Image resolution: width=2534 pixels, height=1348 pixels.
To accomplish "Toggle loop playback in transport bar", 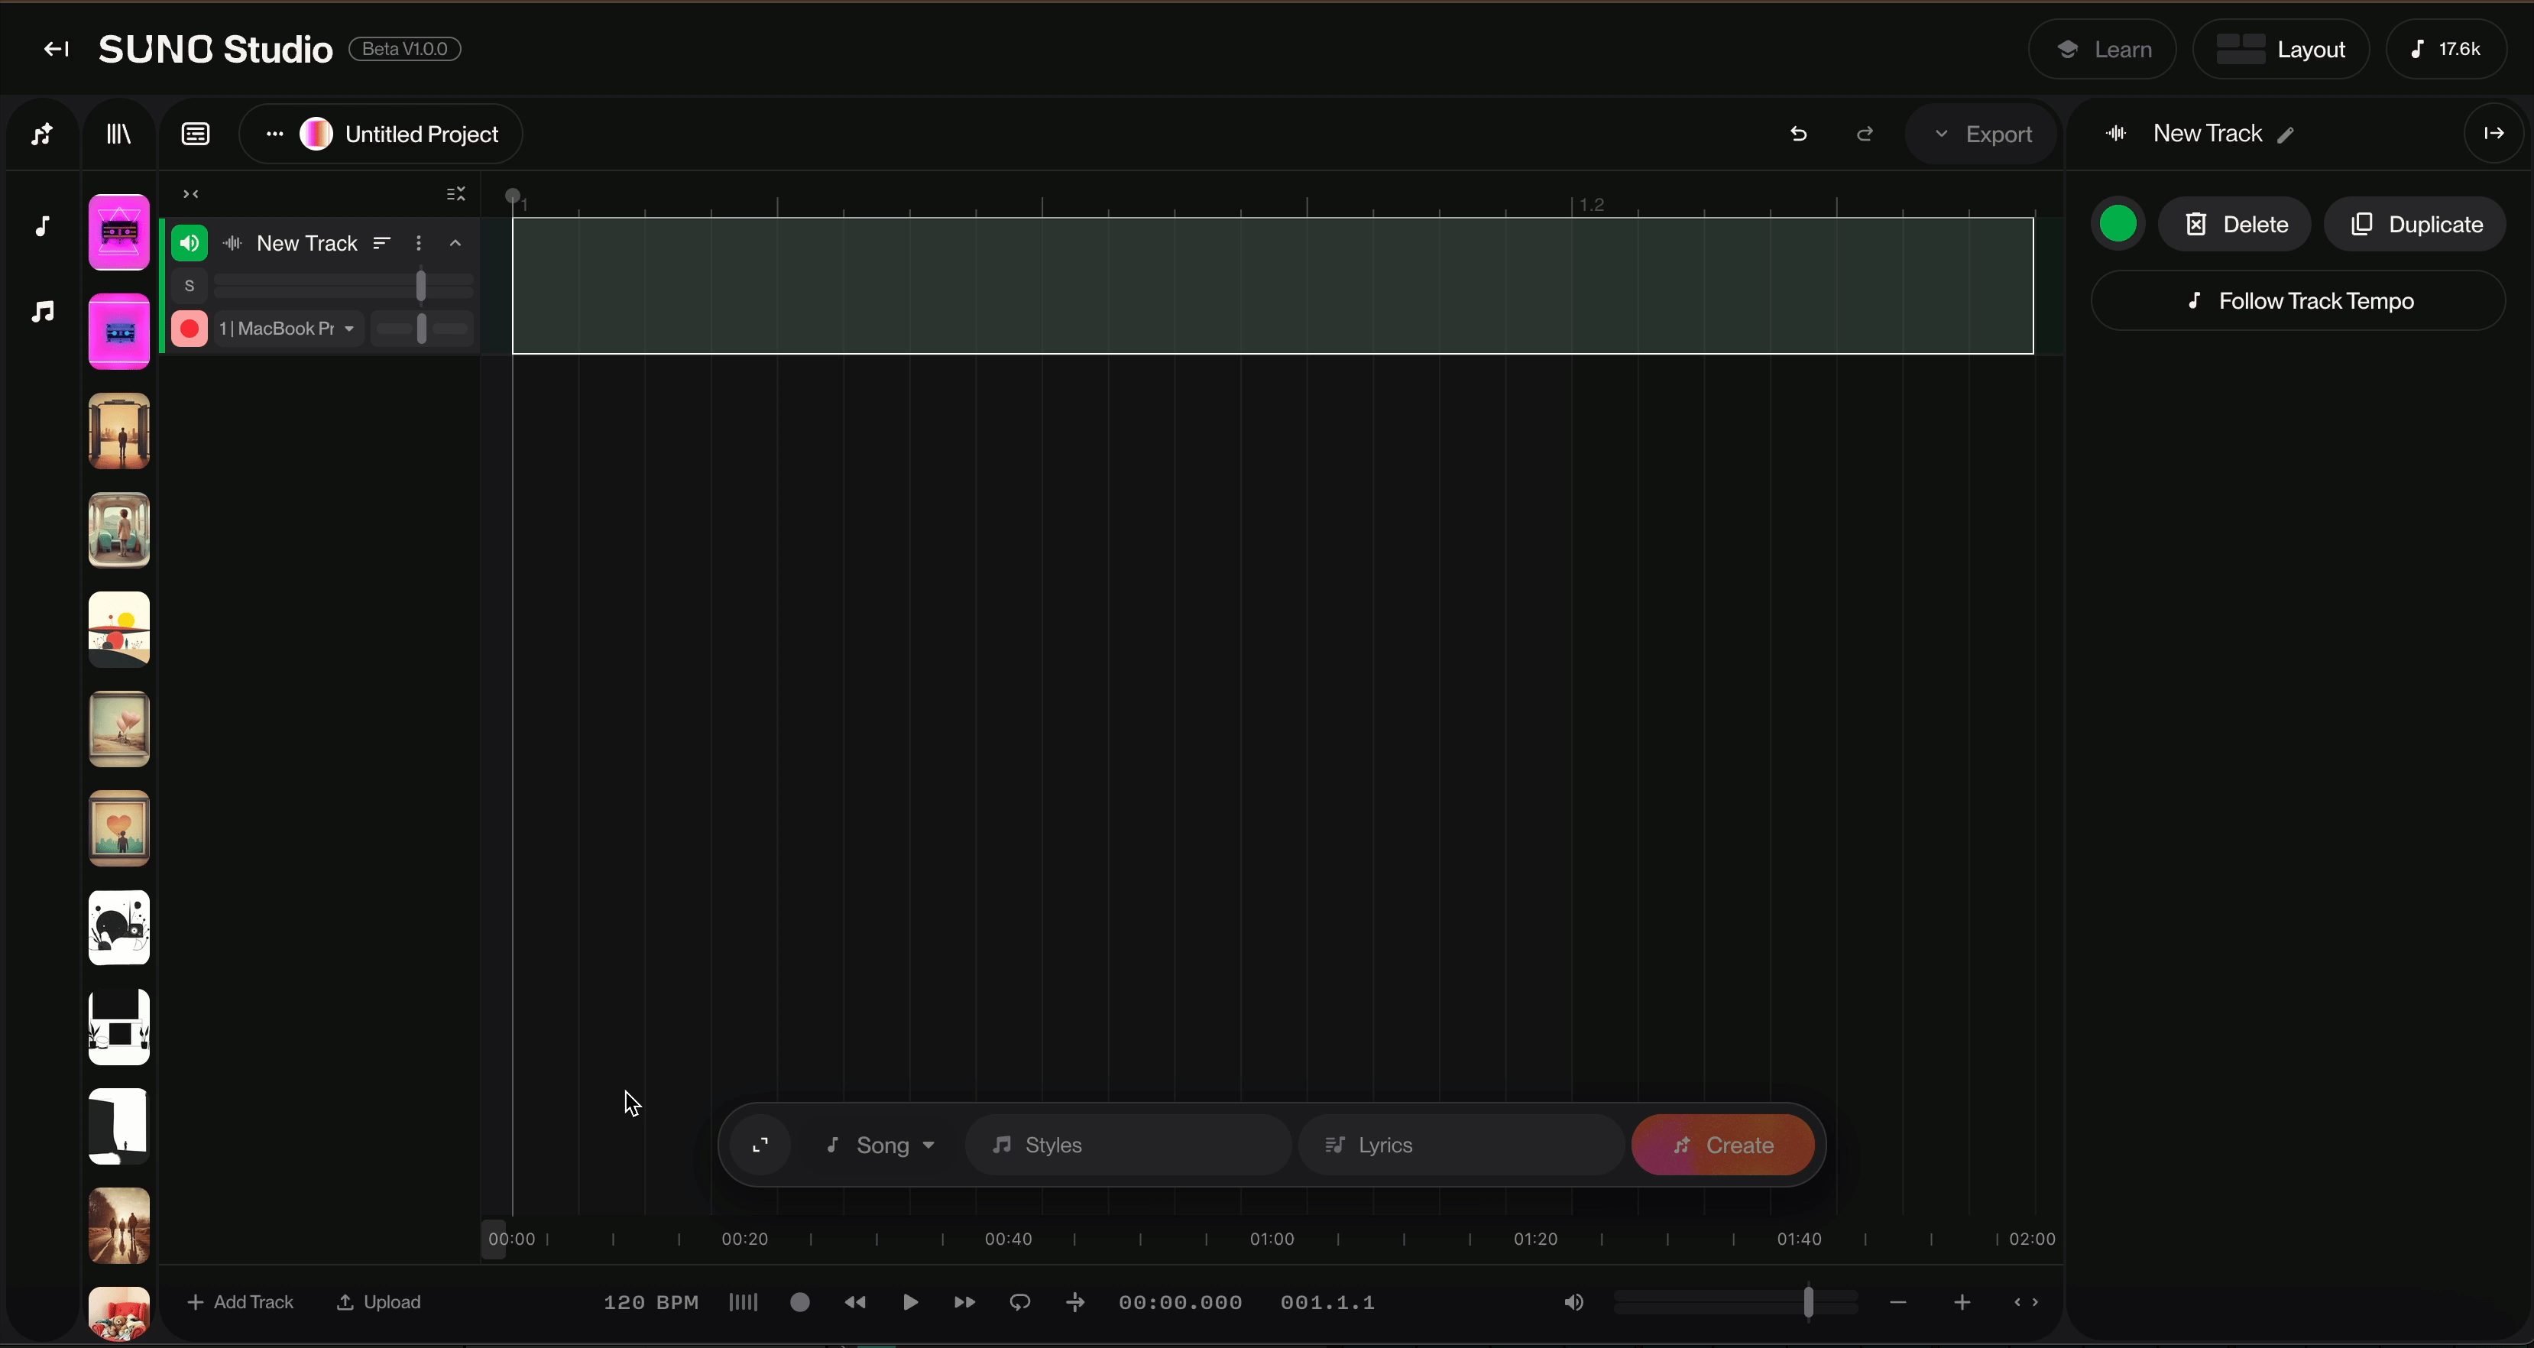I will (x=1020, y=1301).
